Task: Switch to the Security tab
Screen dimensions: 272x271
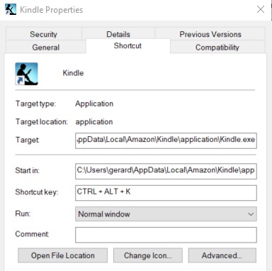Action: [x=44, y=34]
